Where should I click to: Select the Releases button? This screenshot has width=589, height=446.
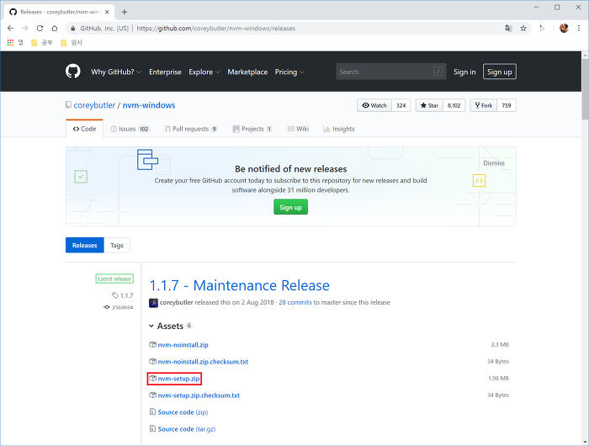coord(84,245)
